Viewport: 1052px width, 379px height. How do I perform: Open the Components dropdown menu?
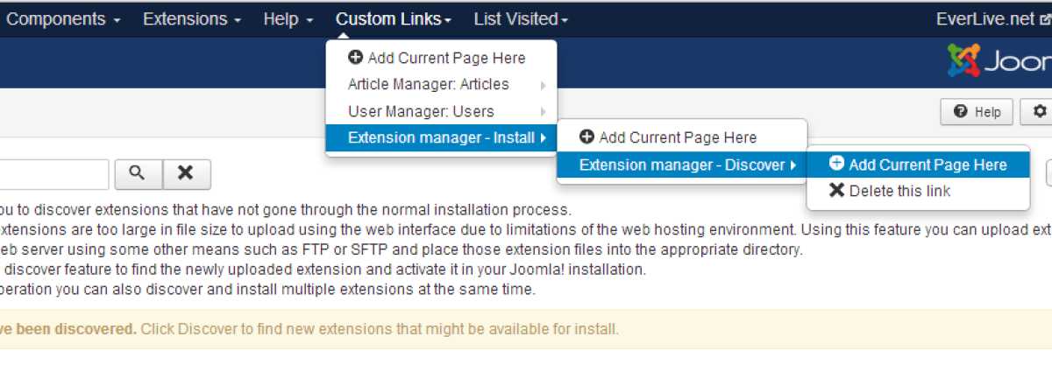(63, 19)
